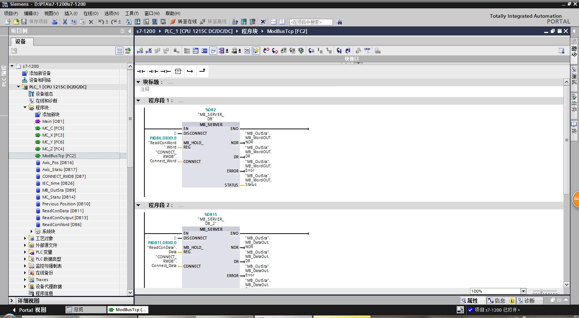Switch to the Portal 视图
The width and height of the screenshot is (579, 318).
click(x=29, y=310)
